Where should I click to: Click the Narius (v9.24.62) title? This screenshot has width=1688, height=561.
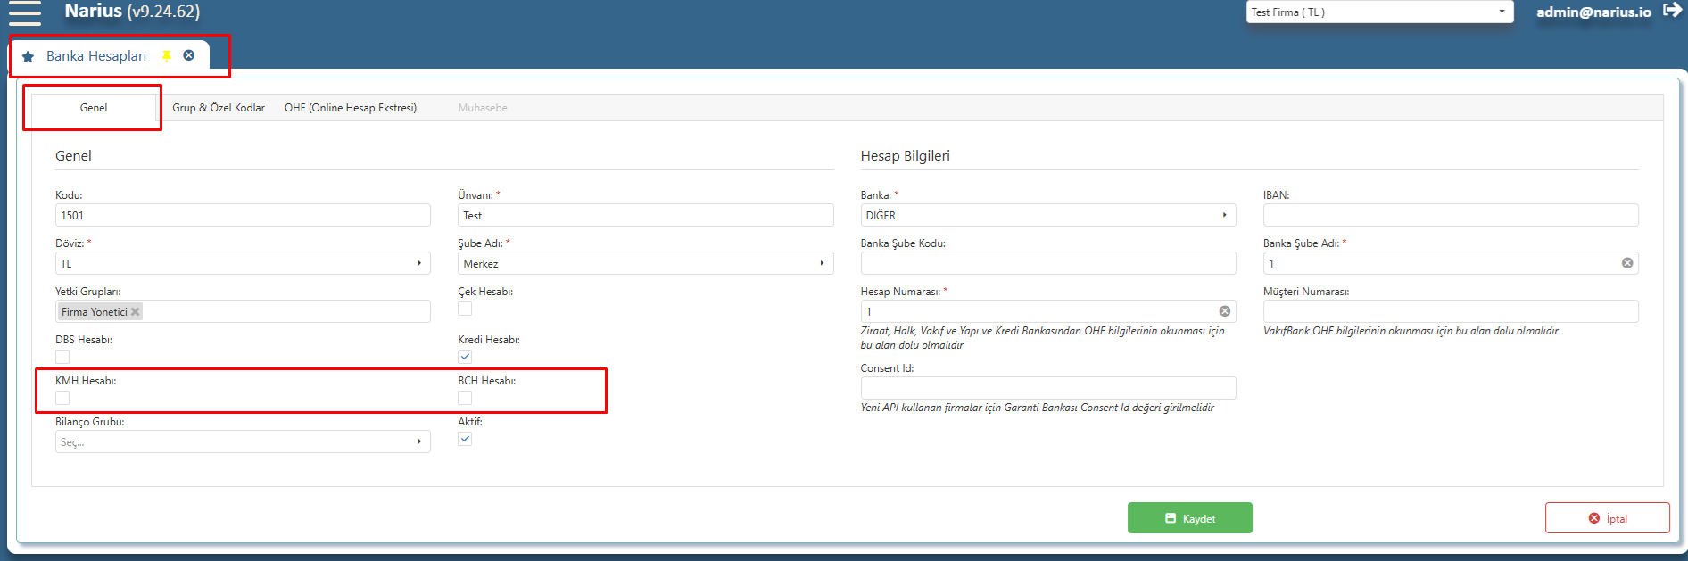(132, 12)
